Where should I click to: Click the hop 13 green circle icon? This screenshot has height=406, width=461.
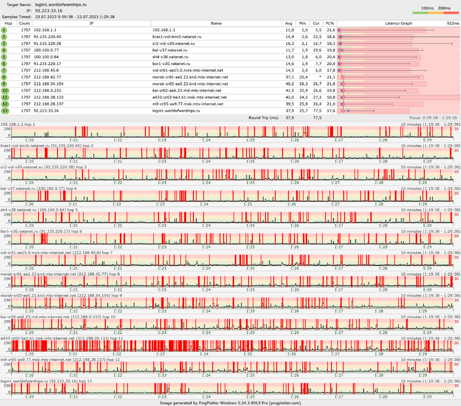click(x=5, y=111)
